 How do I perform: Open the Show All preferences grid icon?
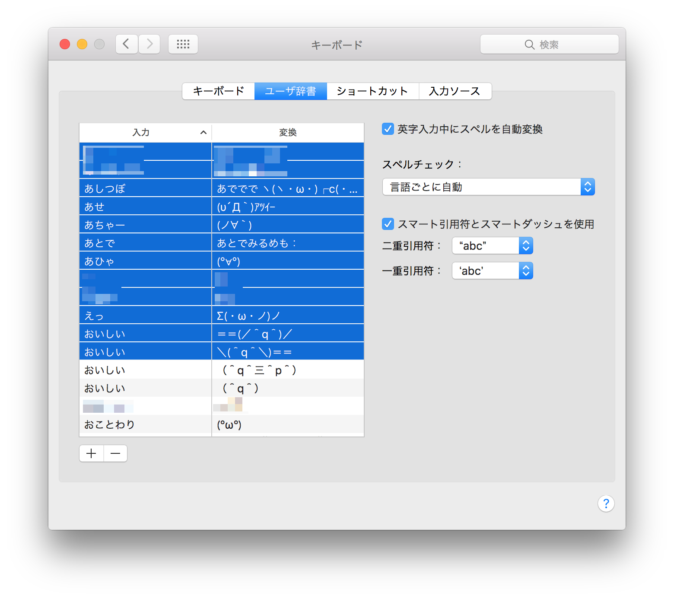(183, 44)
